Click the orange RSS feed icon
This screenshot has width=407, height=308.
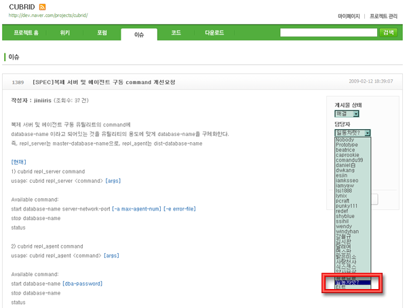coord(42,7)
